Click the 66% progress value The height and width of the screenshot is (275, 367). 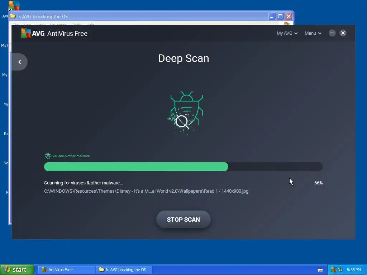(318, 183)
